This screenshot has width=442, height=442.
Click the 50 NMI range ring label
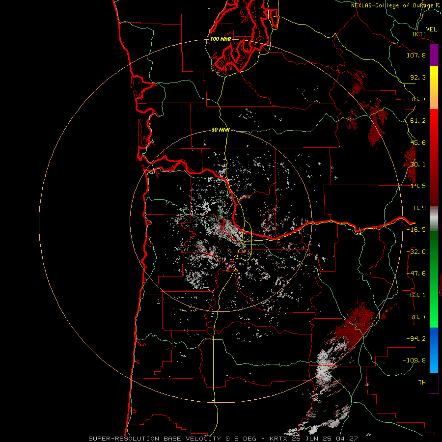[221, 130]
